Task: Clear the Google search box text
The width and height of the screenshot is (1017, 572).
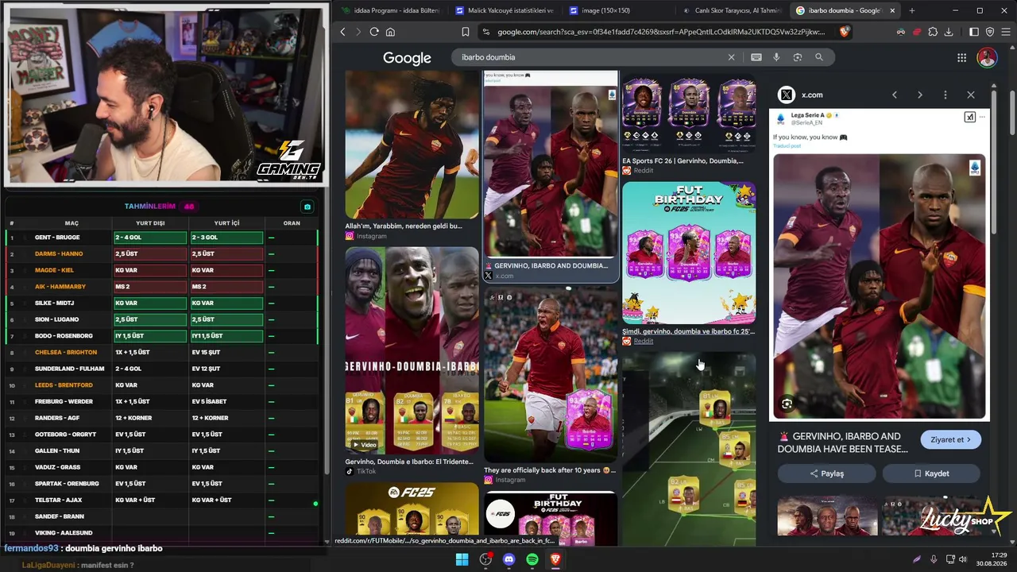Action: tap(732, 57)
